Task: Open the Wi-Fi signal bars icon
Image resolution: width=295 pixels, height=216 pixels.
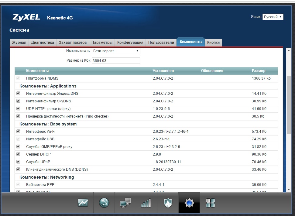Action: click(146, 203)
